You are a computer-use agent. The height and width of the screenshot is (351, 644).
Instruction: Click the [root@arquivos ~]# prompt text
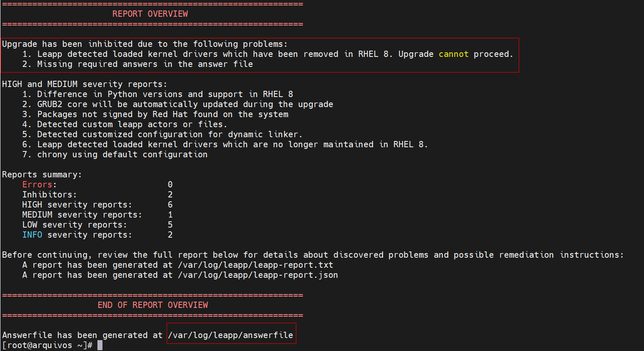(47, 345)
